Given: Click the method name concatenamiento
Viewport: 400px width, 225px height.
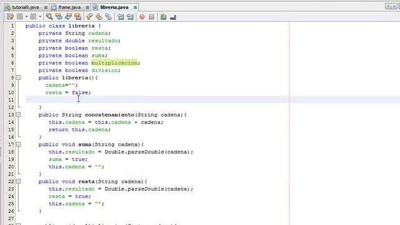Looking at the screenshot, I should (109, 115).
